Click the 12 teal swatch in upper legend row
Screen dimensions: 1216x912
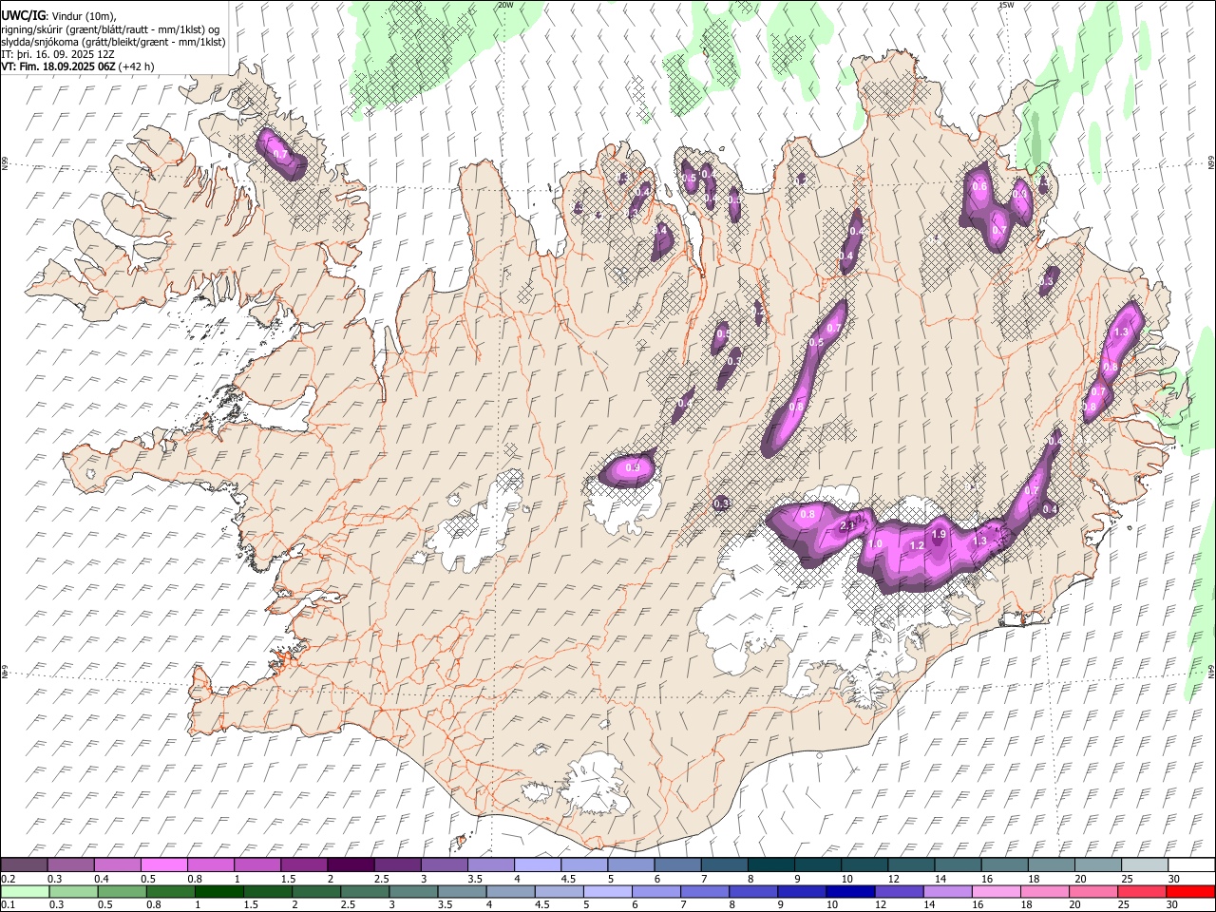(911, 865)
